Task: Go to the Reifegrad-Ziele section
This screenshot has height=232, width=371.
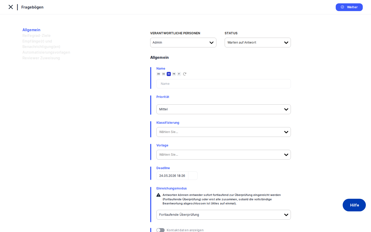Action: pyautogui.click(x=37, y=36)
